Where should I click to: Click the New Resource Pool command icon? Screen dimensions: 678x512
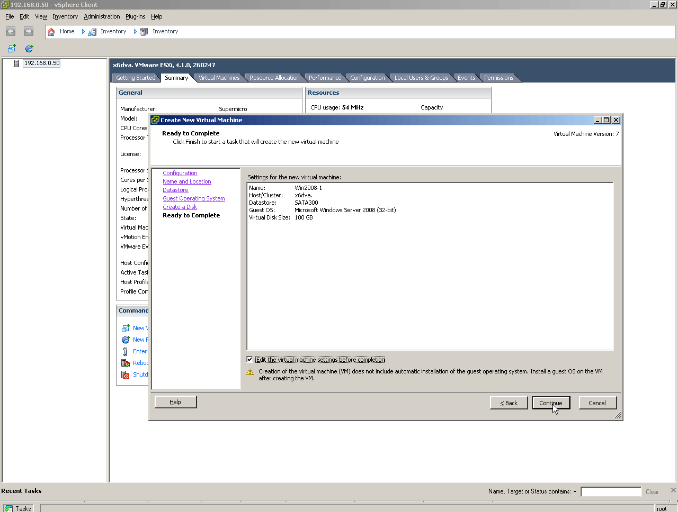(126, 340)
